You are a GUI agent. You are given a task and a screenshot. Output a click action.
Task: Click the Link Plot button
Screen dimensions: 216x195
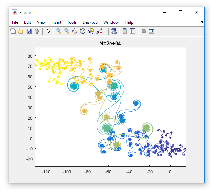(113, 31)
